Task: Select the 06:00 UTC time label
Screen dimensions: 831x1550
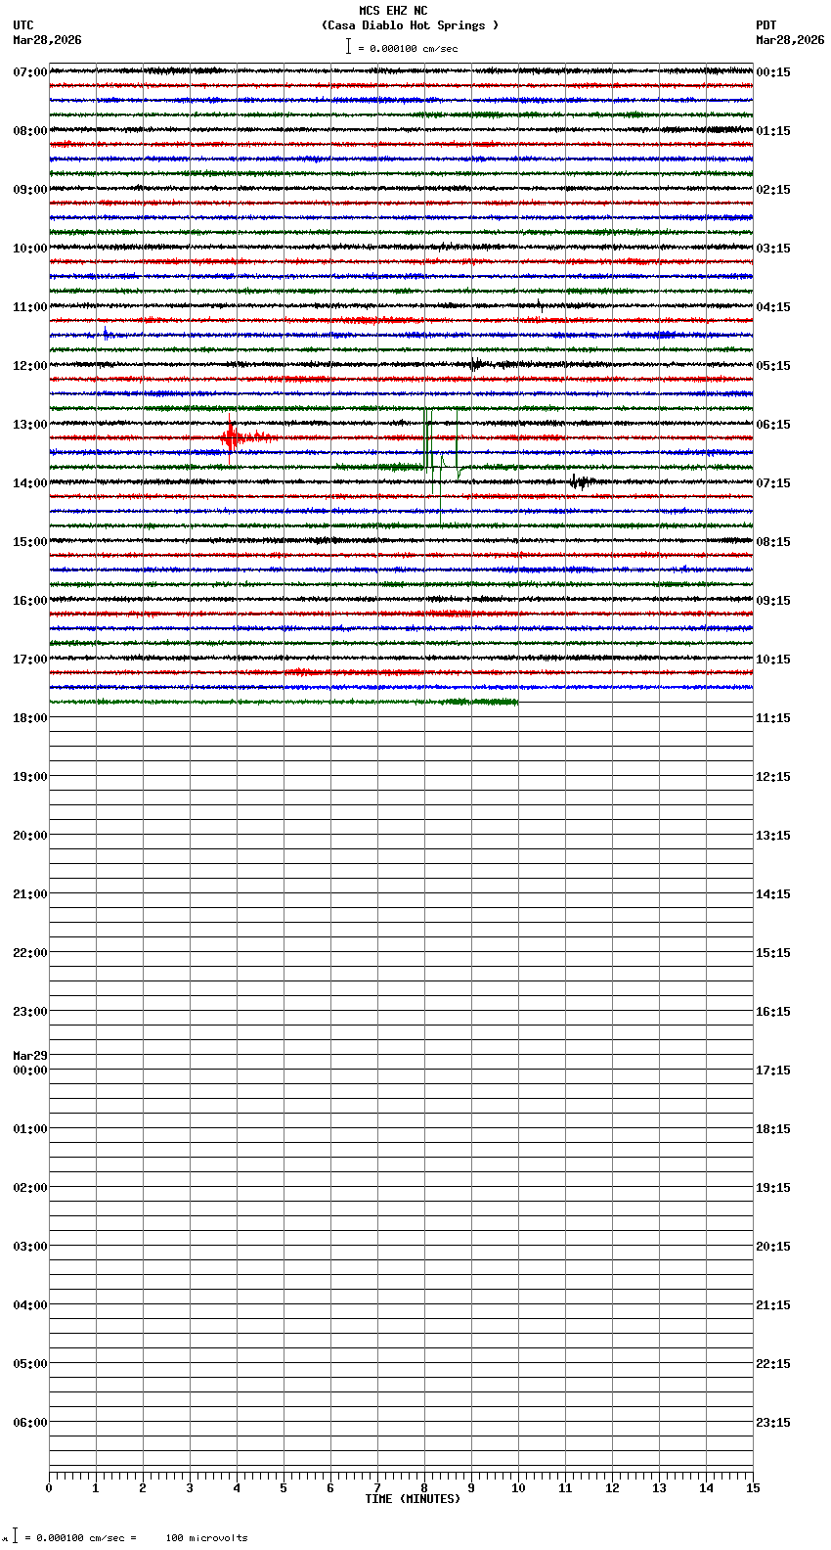Action: click(30, 1423)
